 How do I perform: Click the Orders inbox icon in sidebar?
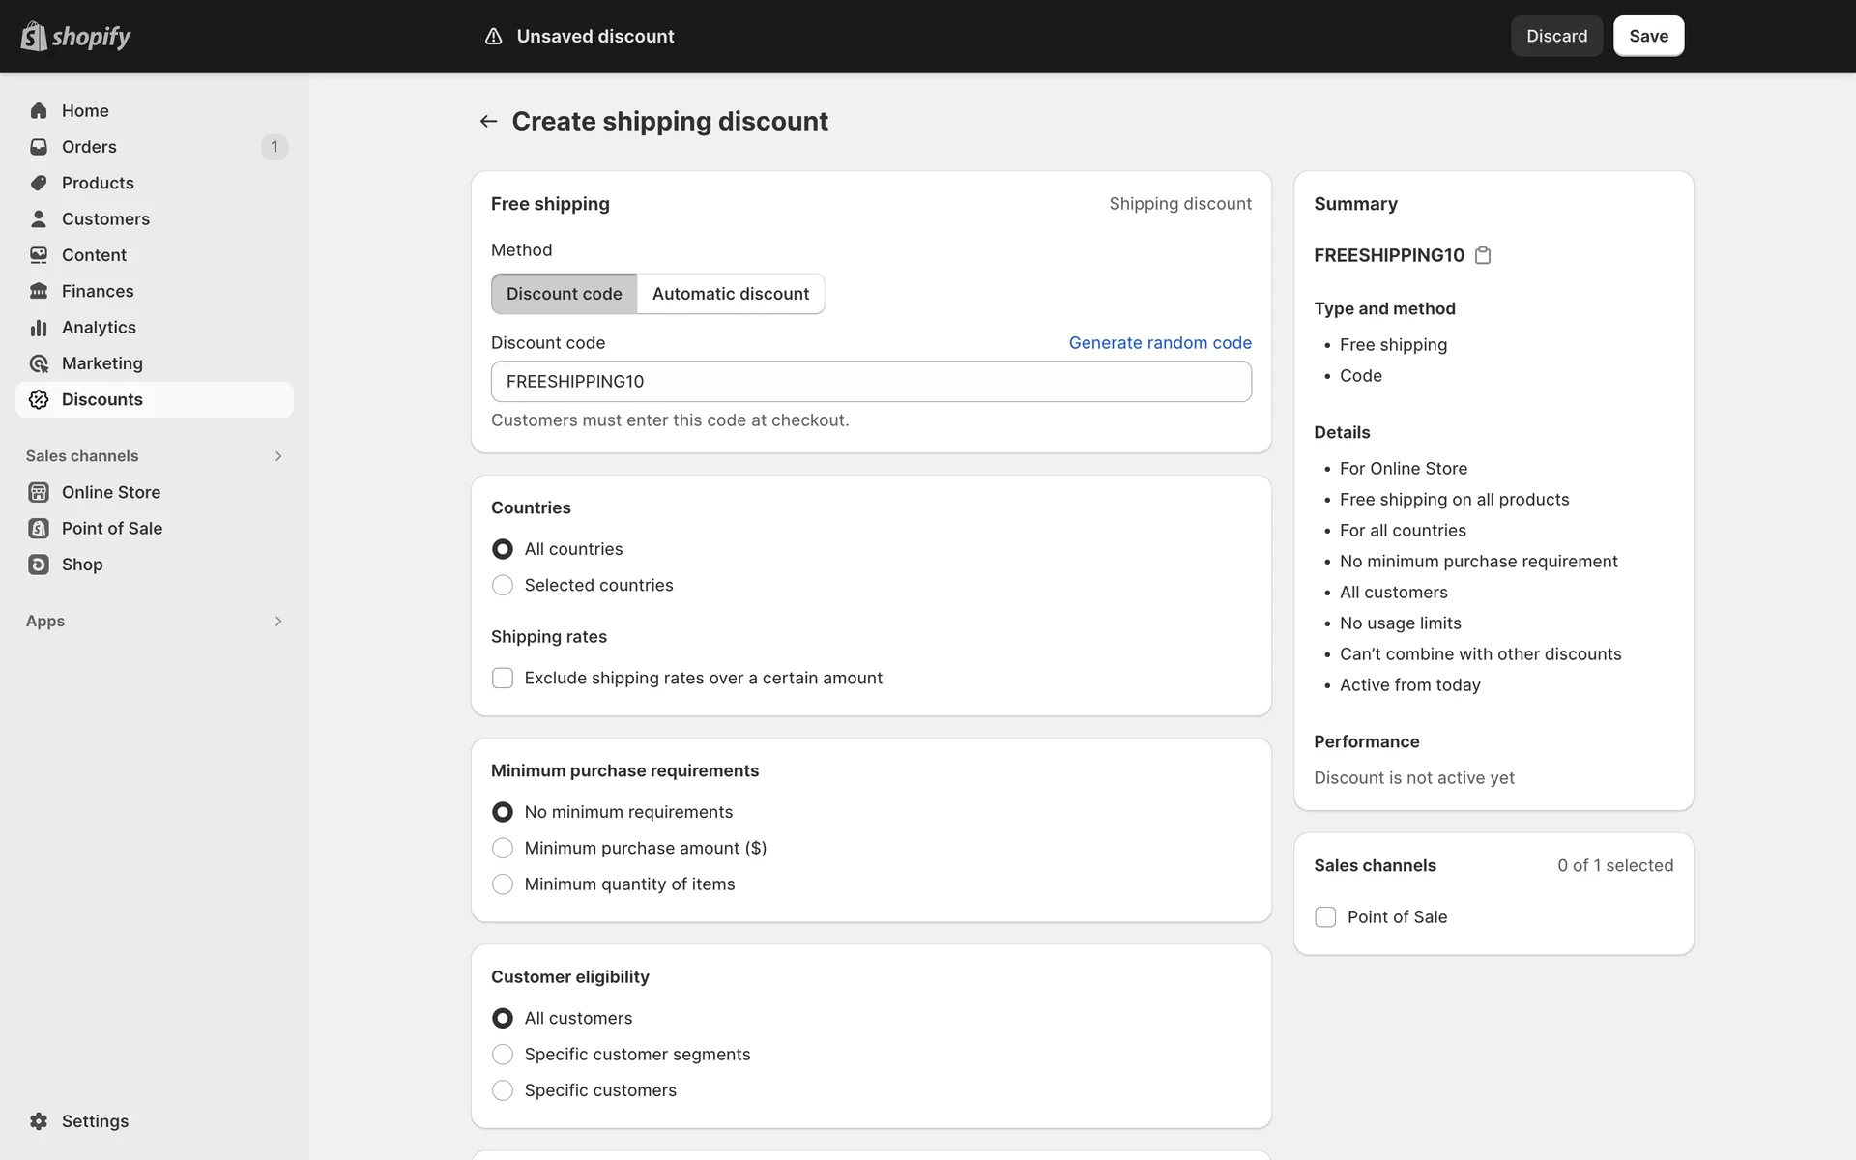click(x=39, y=147)
